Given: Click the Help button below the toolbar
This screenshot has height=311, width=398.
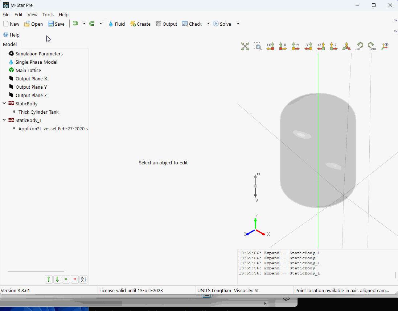Looking at the screenshot, I should click(11, 35).
